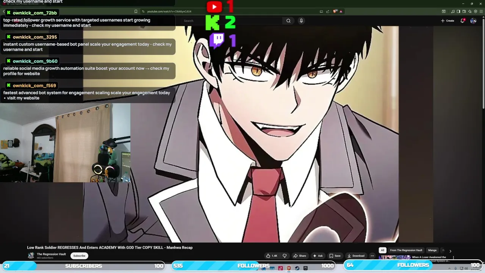Open the Brave media playlist note icon
Viewport: 485px width, 273px height.
453,11
